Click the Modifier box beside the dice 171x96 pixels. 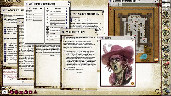tap(5, 92)
